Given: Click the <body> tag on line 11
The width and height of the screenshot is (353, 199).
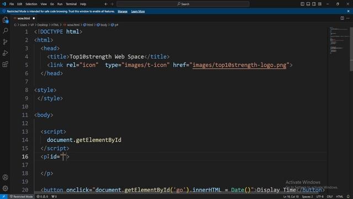Looking at the screenshot, I should [44, 115].
